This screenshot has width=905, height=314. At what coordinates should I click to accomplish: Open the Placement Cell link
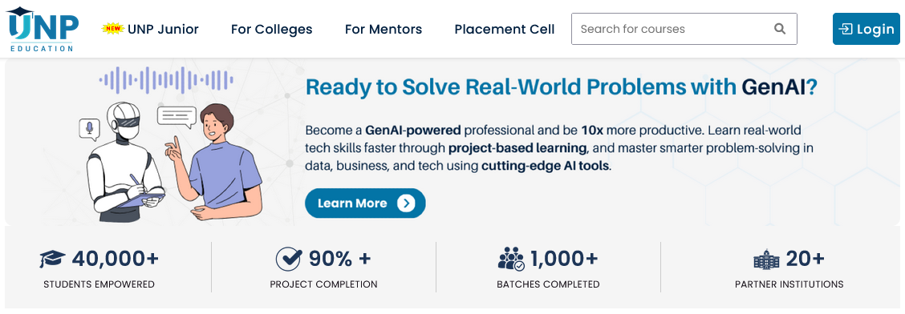(x=505, y=29)
